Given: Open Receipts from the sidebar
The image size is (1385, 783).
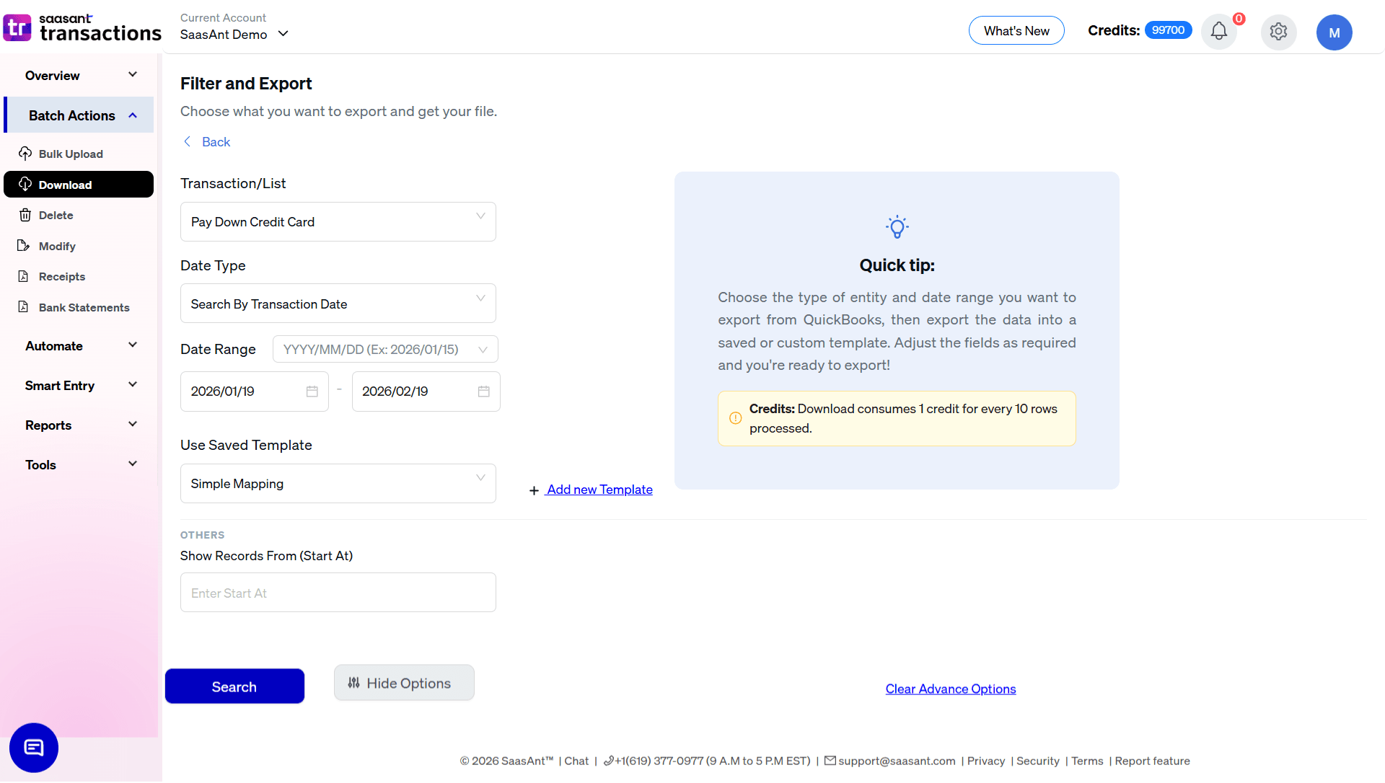Looking at the screenshot, I should 61,276.
